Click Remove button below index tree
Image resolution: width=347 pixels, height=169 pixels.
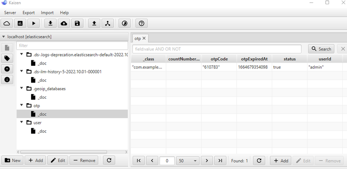(84, 160)
